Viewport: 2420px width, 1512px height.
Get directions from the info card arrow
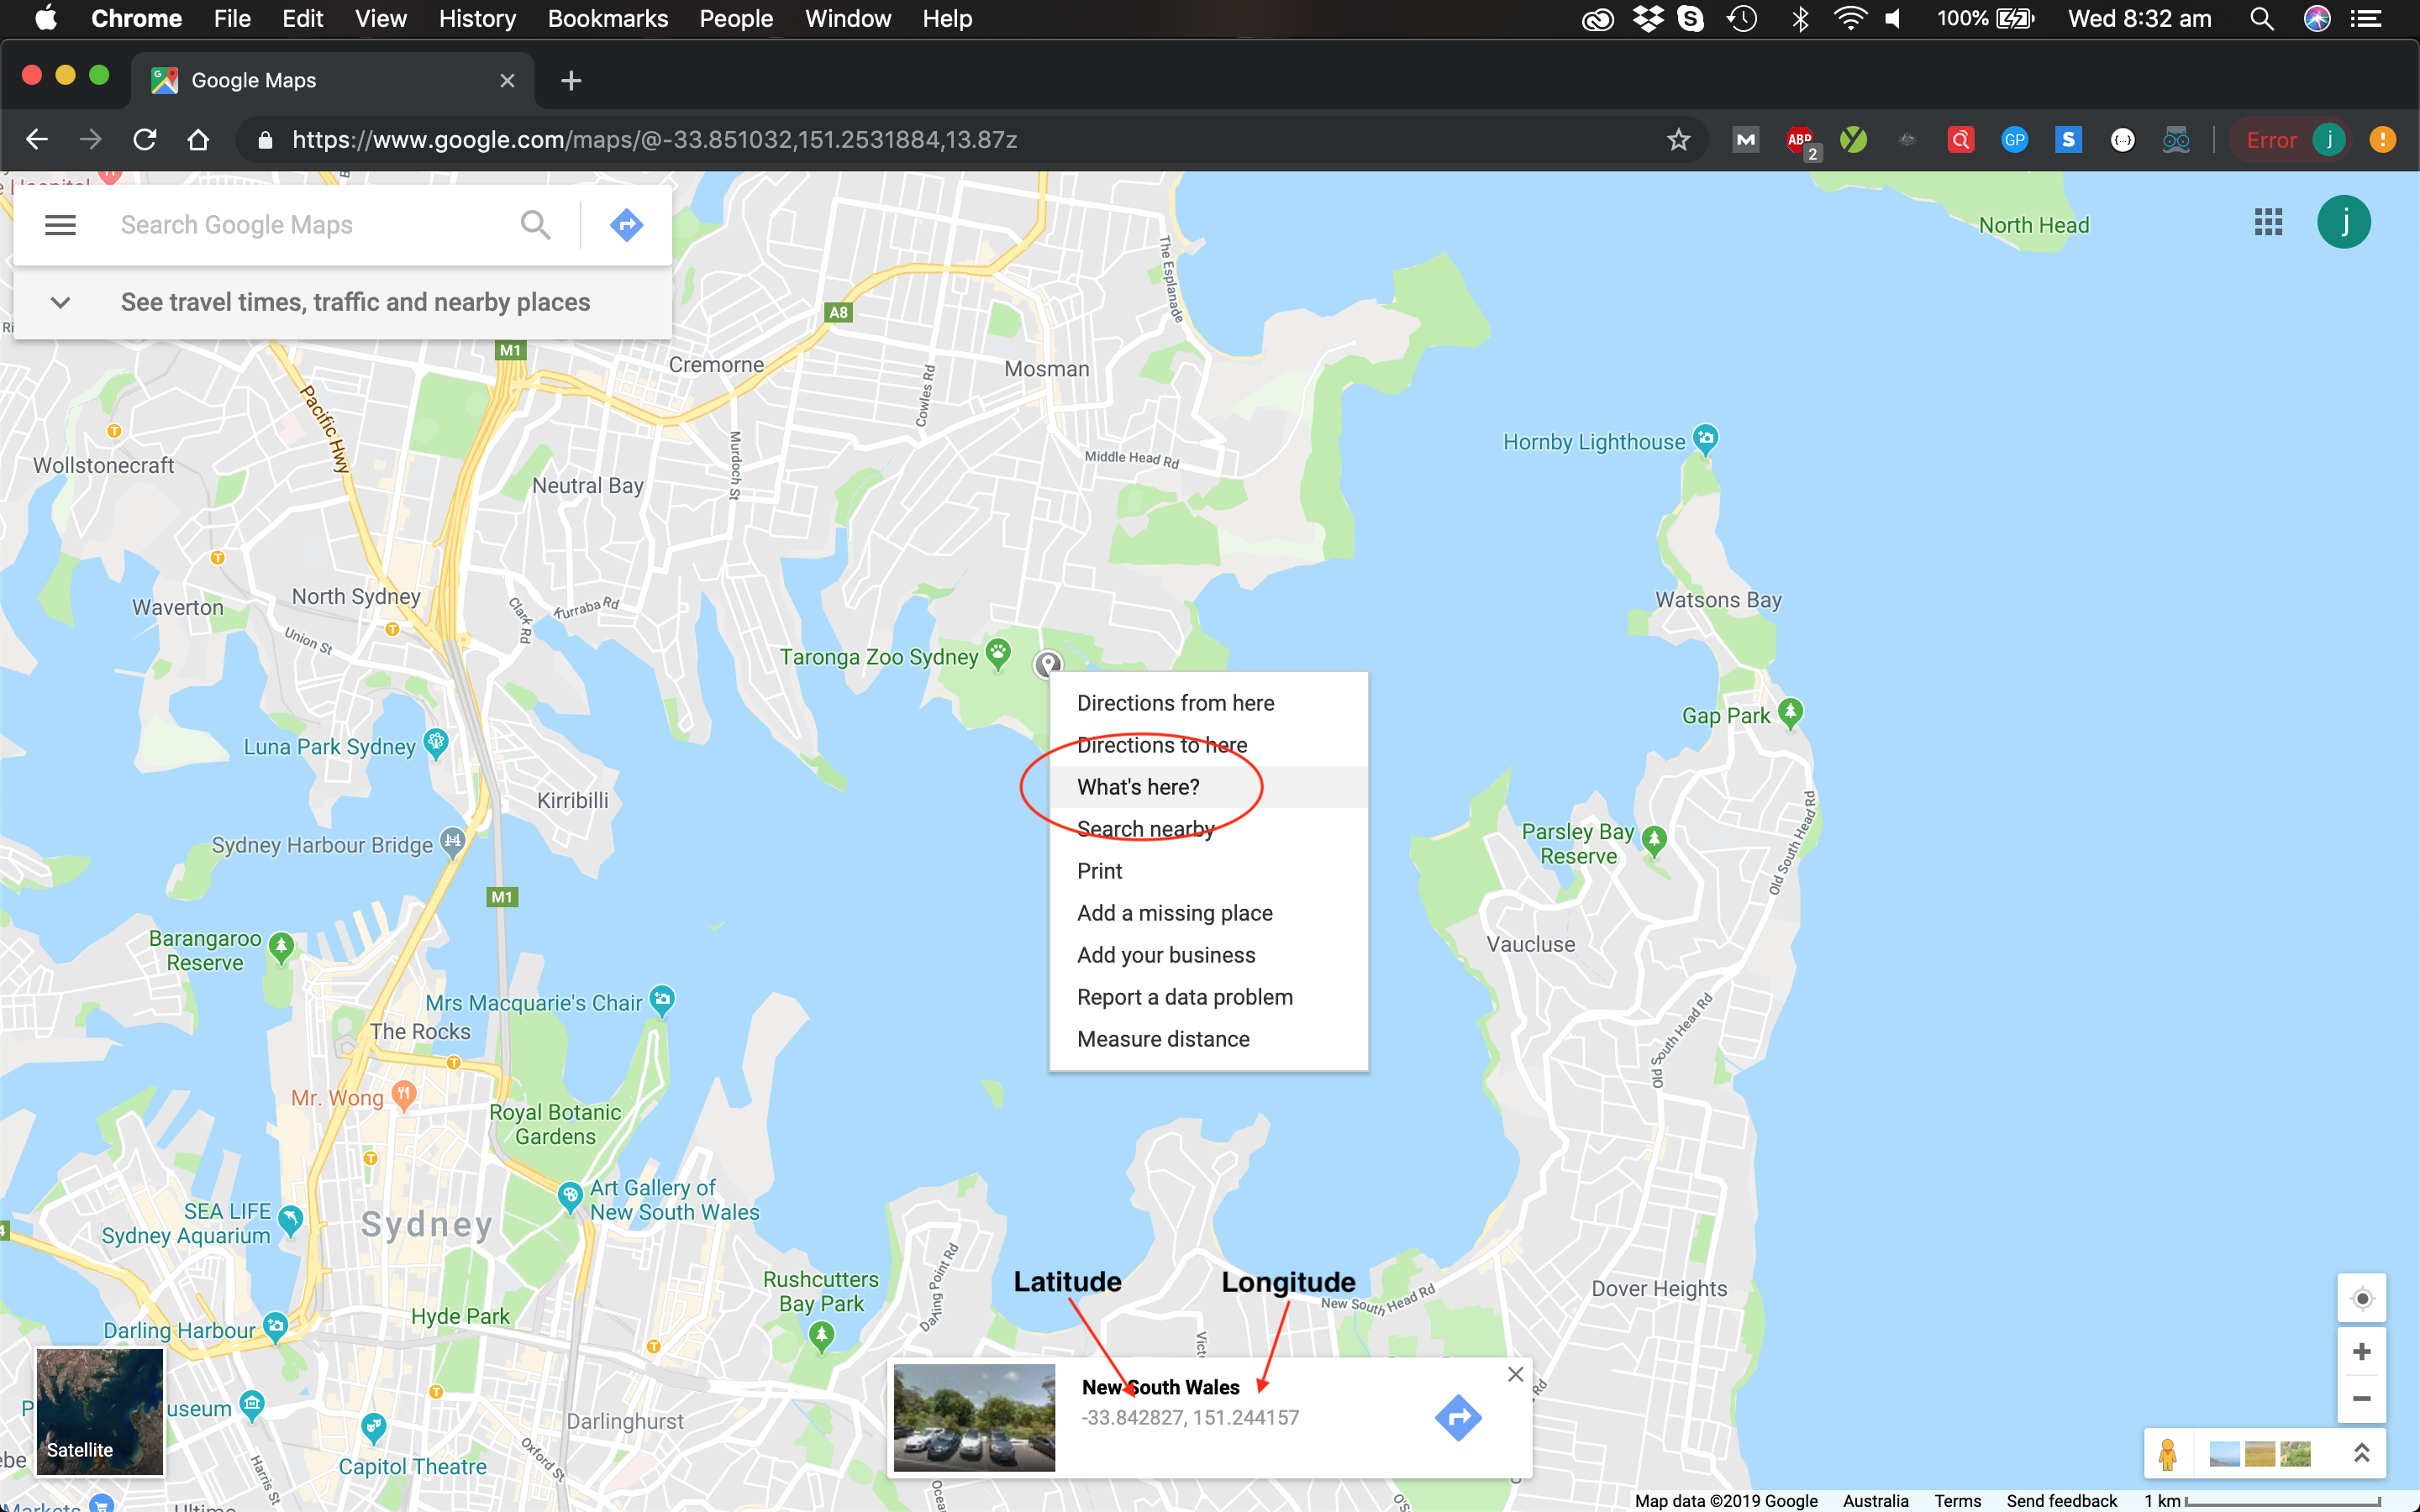(1458, 1417)
